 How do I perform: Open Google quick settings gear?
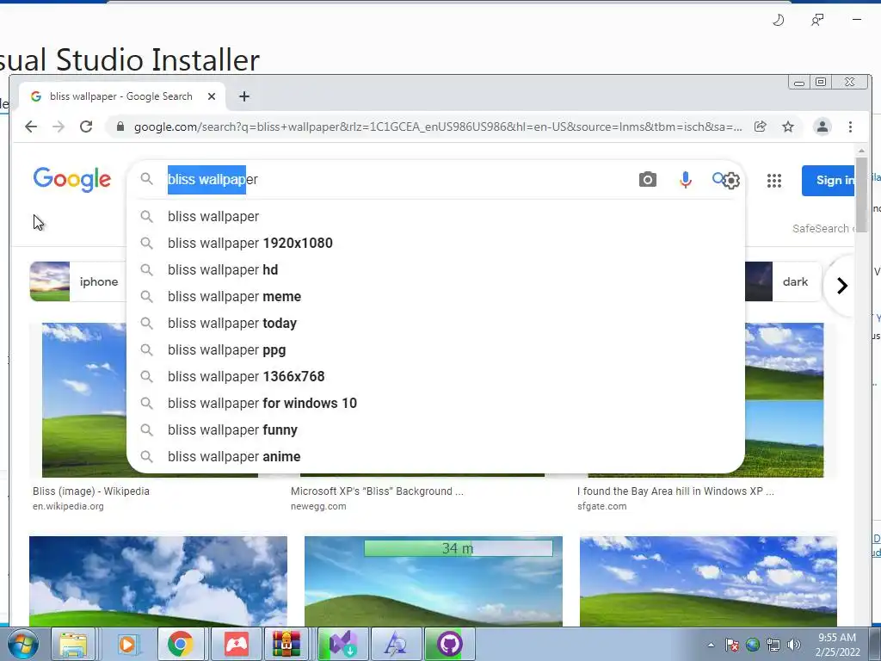731,181
